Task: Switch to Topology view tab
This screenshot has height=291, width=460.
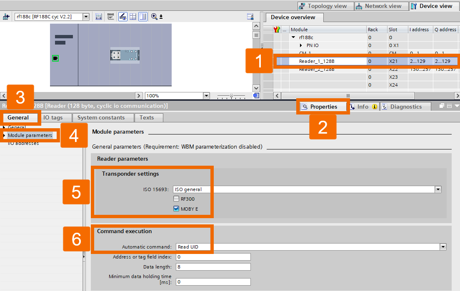Action: point(326,6)
